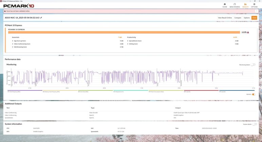Click the Essentials group heading
Screen dimensions: 262x142
16,37
